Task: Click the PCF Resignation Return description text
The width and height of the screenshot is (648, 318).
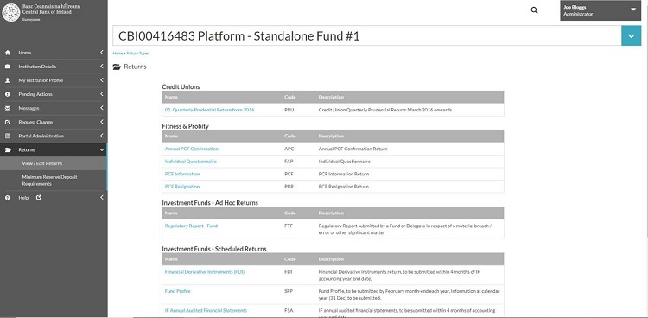Action: (343, 187)
